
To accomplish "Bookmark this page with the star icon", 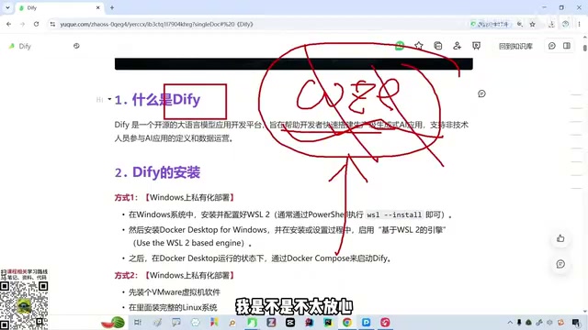I will 533,24.
